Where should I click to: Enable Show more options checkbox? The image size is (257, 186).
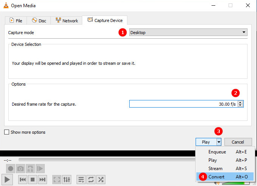click(6, 132)
